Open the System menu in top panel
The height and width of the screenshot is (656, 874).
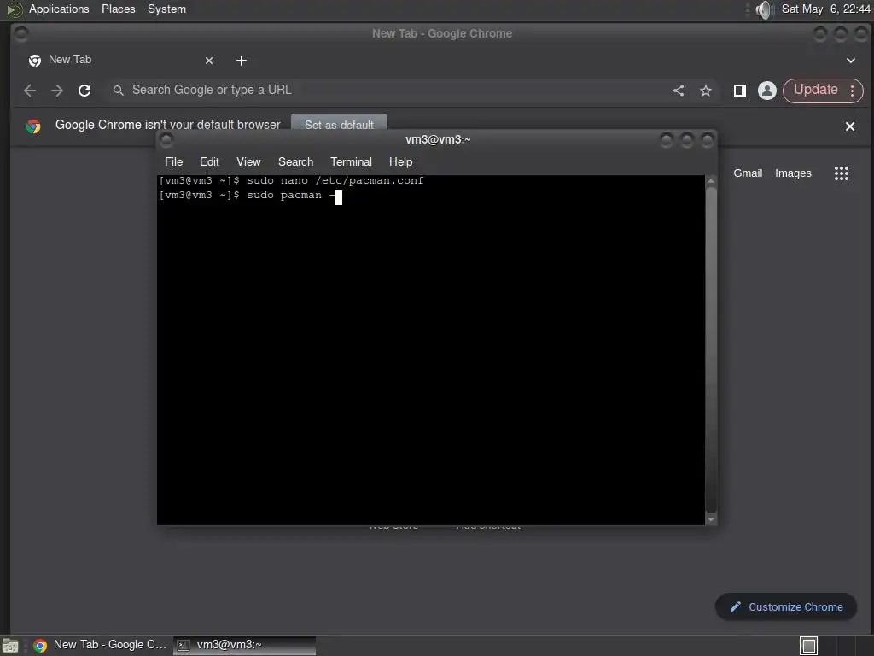pos(166,9)
